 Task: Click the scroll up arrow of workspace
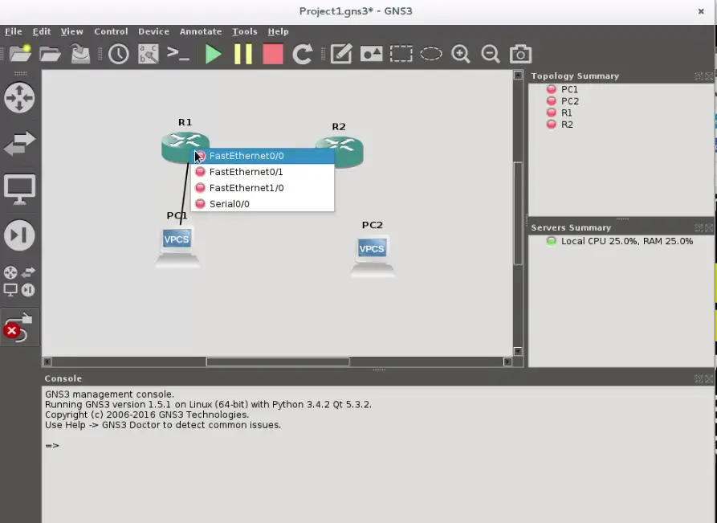click(518, 75)
